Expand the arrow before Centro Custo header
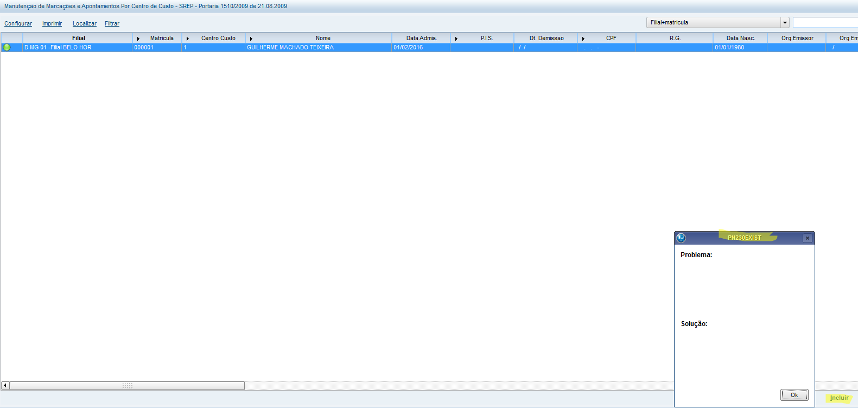858x409 pixels. 188,39
